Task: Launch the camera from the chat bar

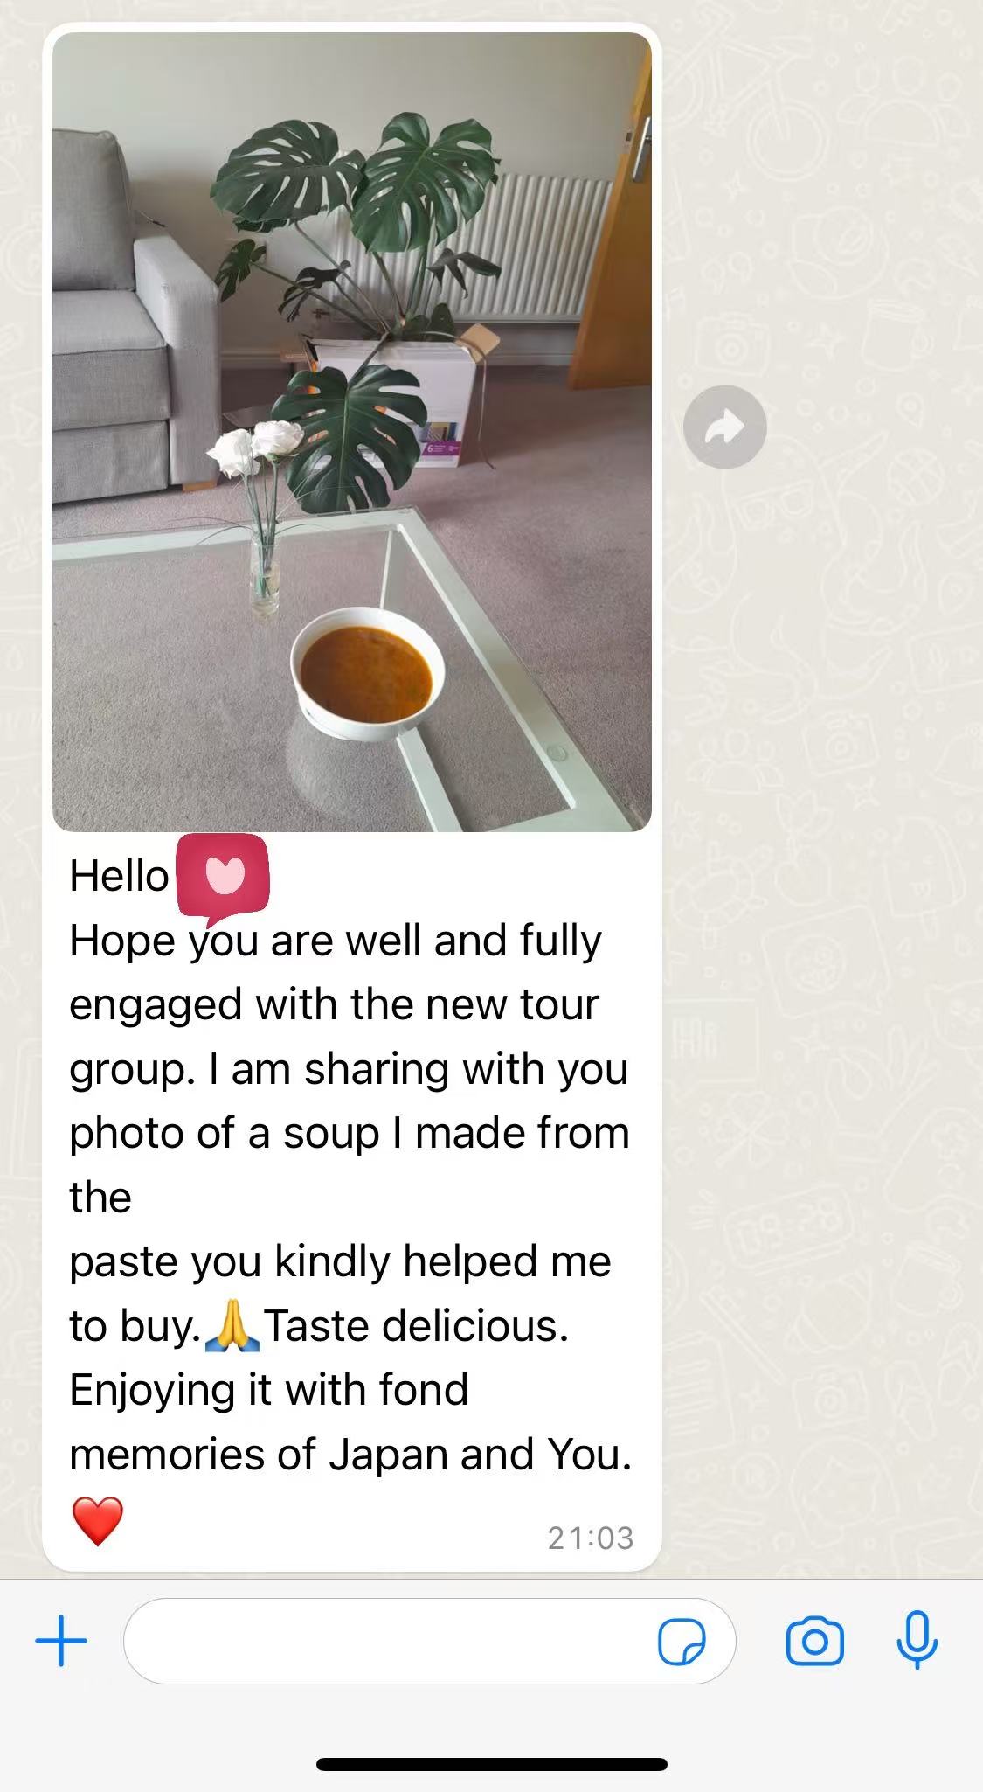Action: point(814,1642)
